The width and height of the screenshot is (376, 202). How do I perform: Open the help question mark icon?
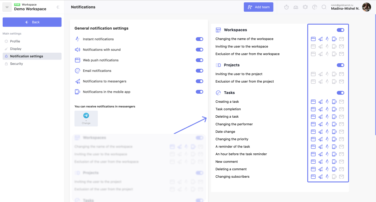tap(315, 7)
